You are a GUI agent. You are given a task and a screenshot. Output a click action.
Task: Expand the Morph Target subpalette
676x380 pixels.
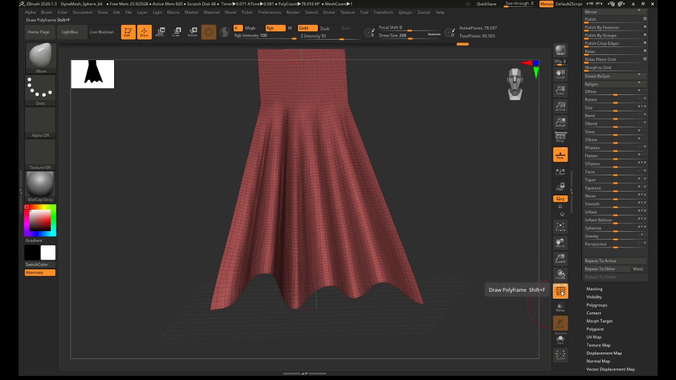(x=599, y=321)
